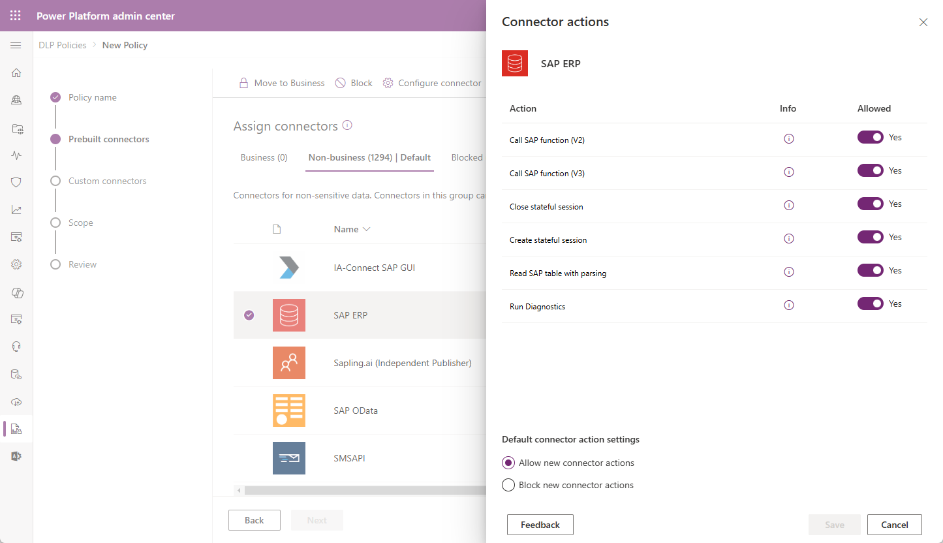Click the IA-Connect SAP GUI connector icon
The width and height of the screenshot is (943, 543).
(x=289, y=268)
